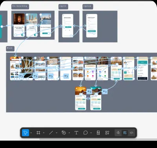Select the Pen tool
The width and height of the screenshot is (157, 148).
[64, 133]
